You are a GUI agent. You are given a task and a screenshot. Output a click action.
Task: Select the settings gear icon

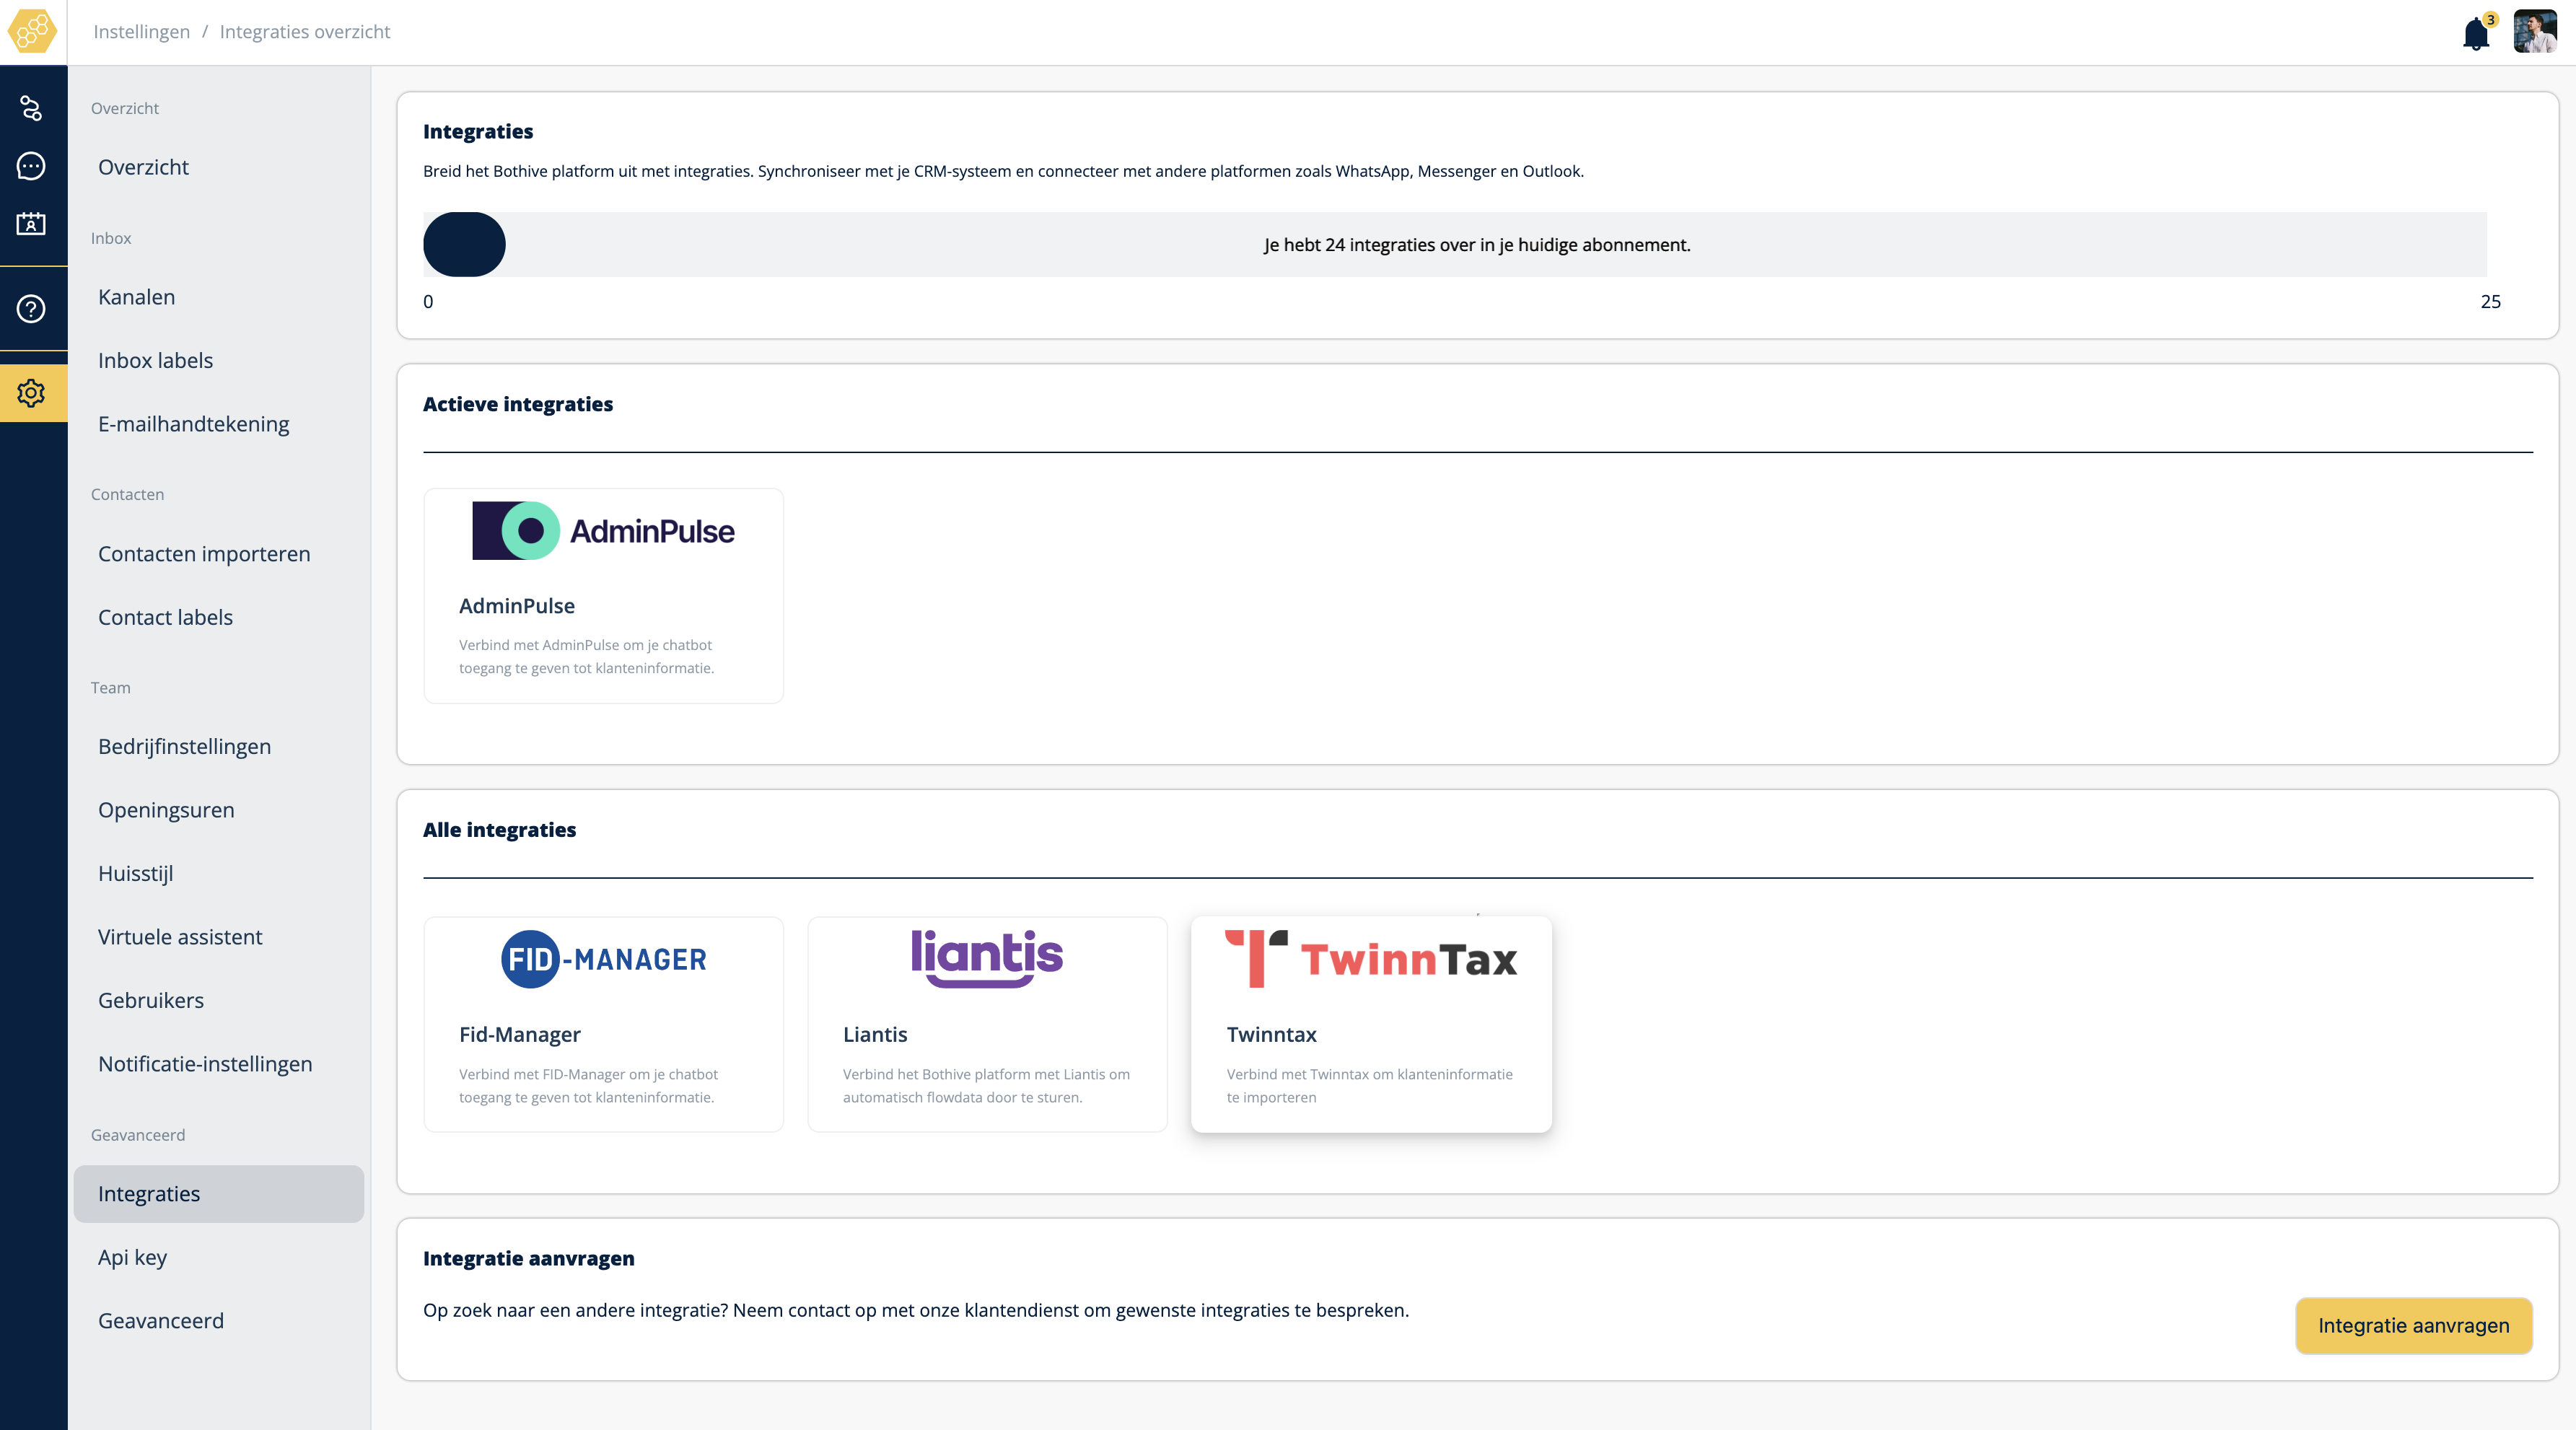click(32, 393)
